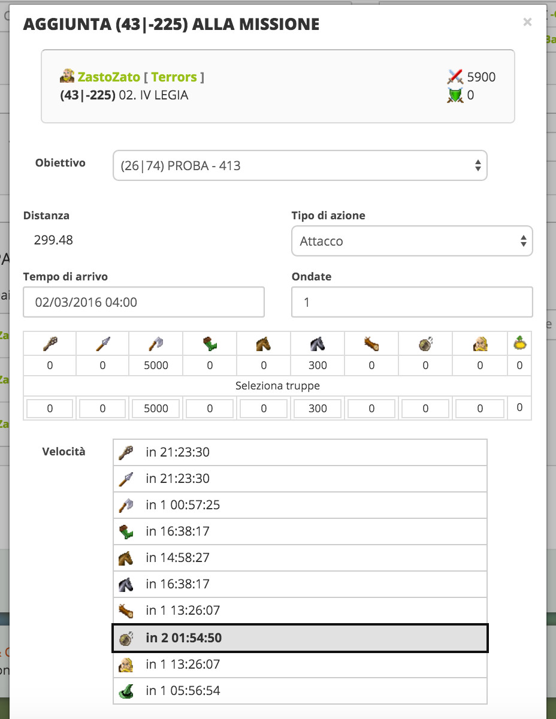Viewport: 556px width, 719px height.
Task: Click club troop amount input field
Action: click(50, 409)
